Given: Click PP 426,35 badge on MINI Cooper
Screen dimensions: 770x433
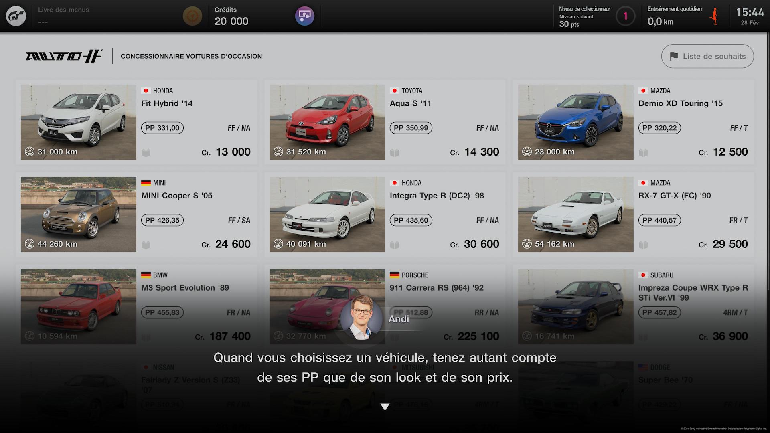Looking at the screenshot, I should tap(162, 220).
